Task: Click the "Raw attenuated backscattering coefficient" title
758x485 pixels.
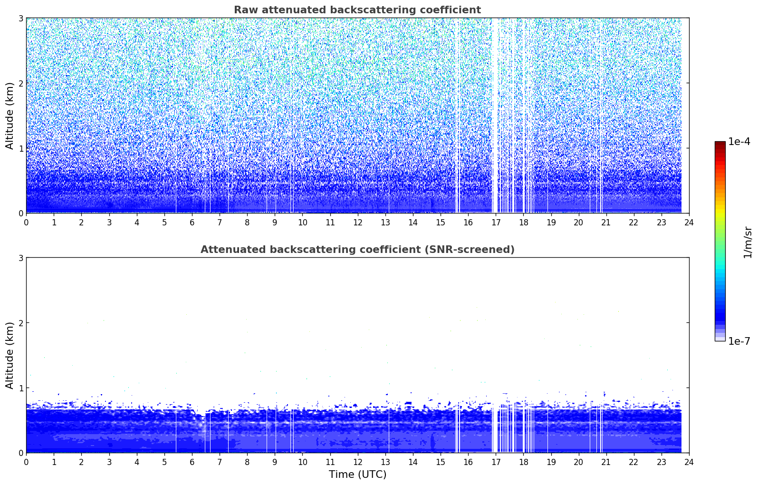Action: pyautogui.click(x=357, y=10)
